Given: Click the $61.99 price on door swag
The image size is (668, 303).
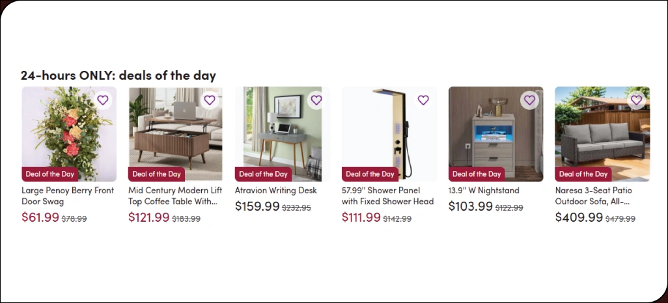Looking at the screenshot, I should click(40, 218).
